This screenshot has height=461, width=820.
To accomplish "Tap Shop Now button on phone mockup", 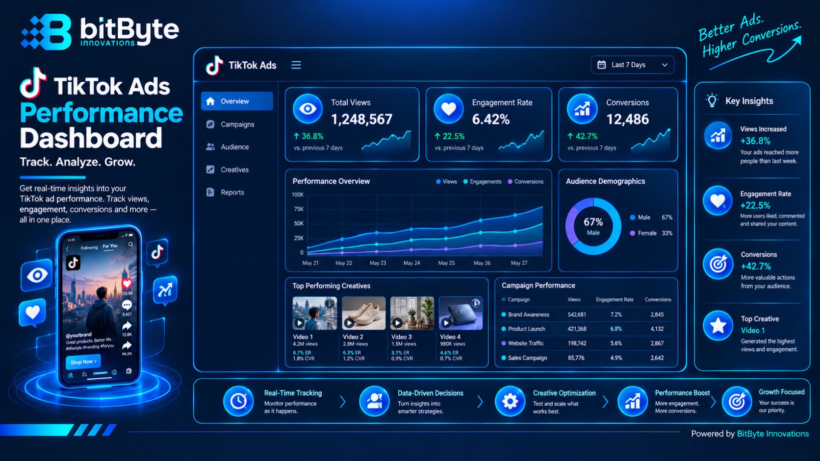I will pos(83,362).
